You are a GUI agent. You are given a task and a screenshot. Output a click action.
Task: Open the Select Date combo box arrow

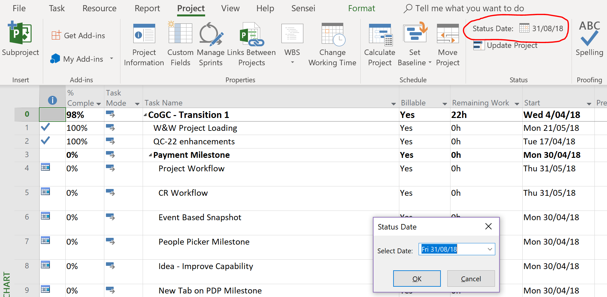click(490, 249)
